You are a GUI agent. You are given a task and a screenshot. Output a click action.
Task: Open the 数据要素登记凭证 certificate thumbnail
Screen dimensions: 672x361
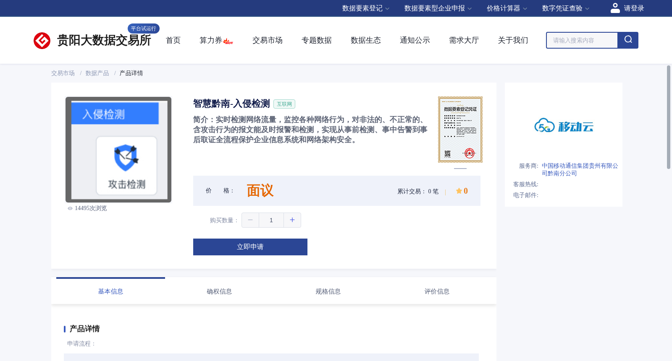pyautogui.click(x=460, y=130)
